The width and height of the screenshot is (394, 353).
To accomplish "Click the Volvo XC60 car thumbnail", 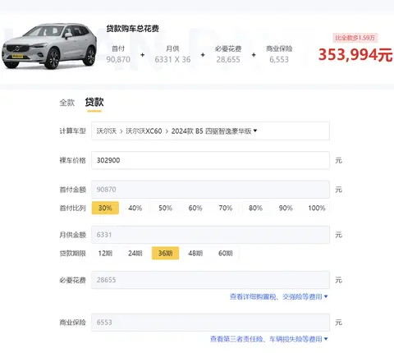I will (49, 46).
